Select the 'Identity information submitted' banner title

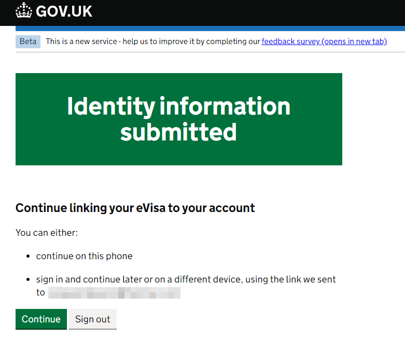click(x=179, y=119)
